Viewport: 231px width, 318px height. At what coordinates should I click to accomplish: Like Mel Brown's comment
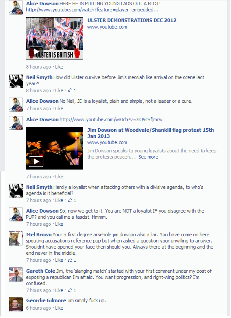[59, 260]
